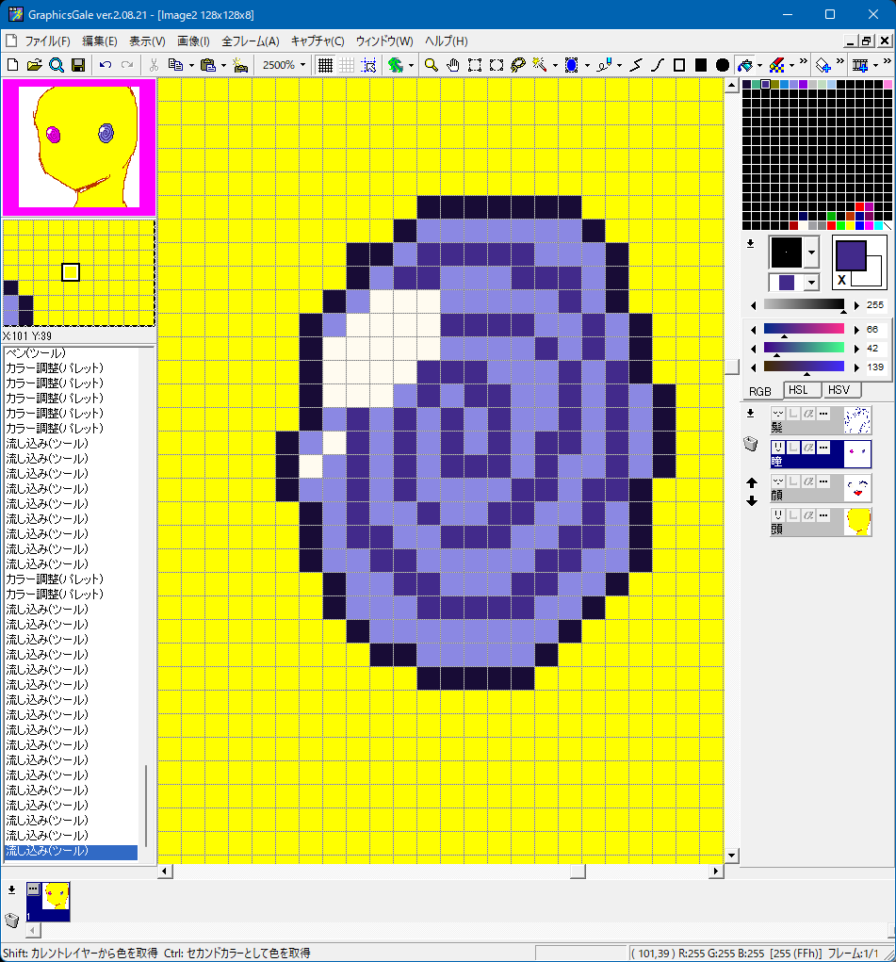Image resolution: width=896 pixels, height=962 pixels.
Task: Toggle visibility of the 髪 layer
Action: point(778,415)
